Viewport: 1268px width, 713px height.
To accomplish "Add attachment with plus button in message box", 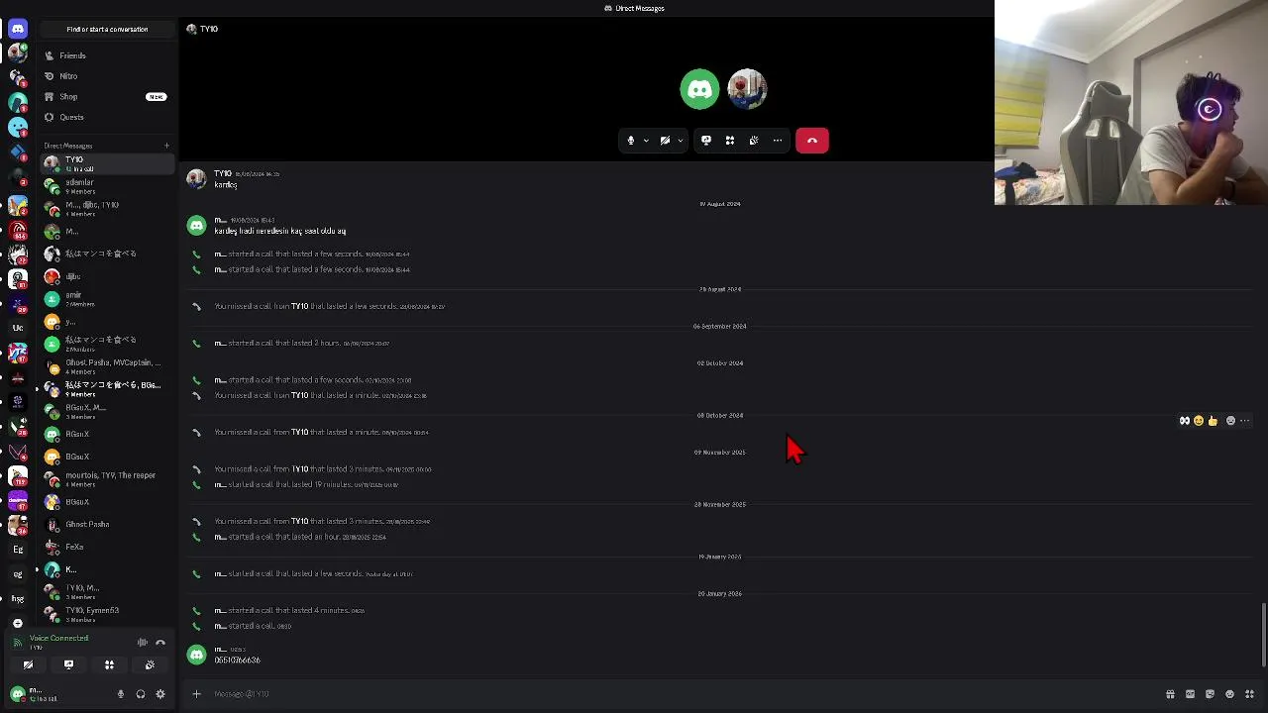I will (x=196, y=694).
